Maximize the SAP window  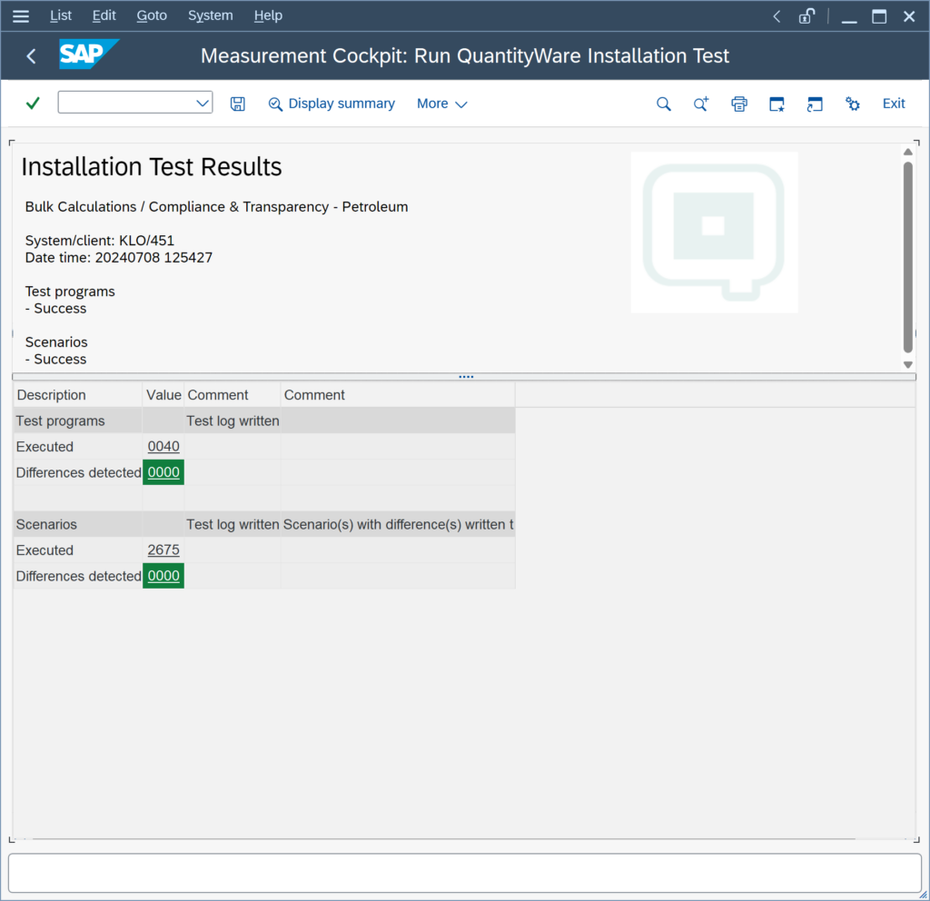click(879, 16)
